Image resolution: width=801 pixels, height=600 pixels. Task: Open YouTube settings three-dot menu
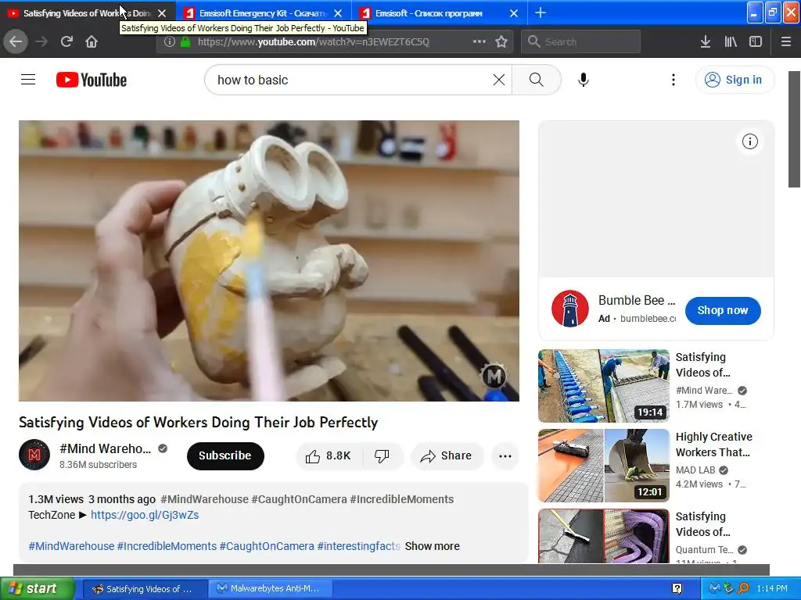click(x=673, y=80)
